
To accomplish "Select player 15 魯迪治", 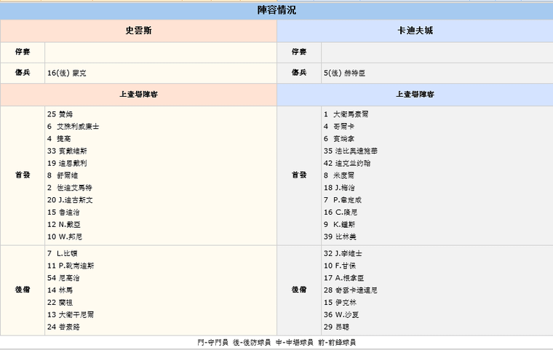I will coord(63,212).
